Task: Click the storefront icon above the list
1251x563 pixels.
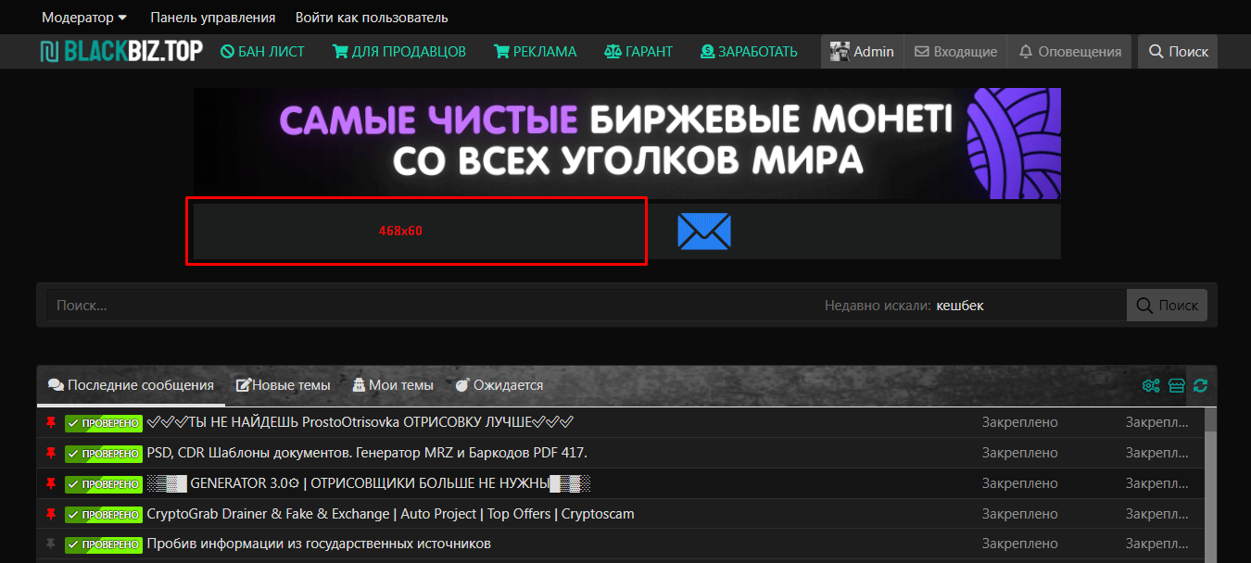Action: [1177, 386]
